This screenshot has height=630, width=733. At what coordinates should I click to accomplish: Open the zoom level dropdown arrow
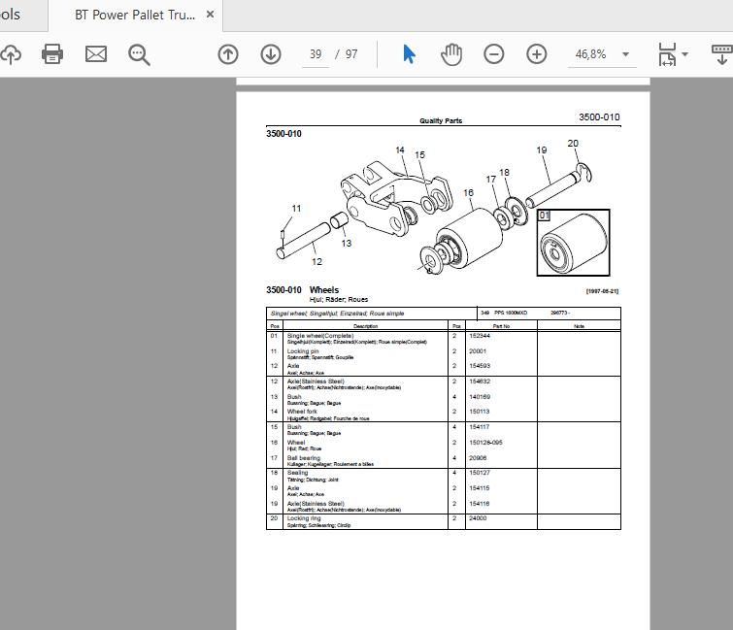tap(625, 54)
